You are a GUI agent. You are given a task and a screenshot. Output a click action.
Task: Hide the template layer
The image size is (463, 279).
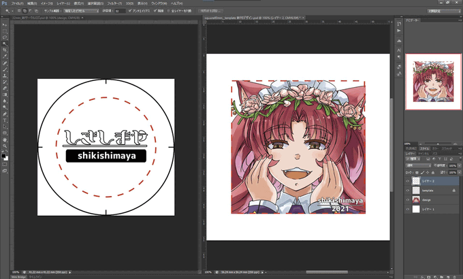point(407,191)
